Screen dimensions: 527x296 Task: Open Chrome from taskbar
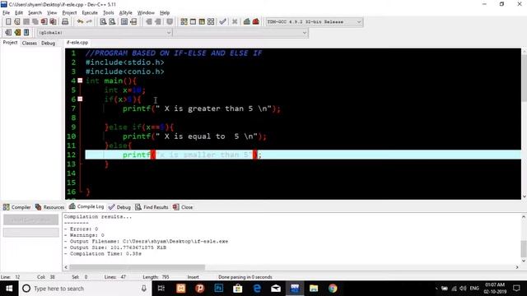pyautogui.click(x=333, y=289)
